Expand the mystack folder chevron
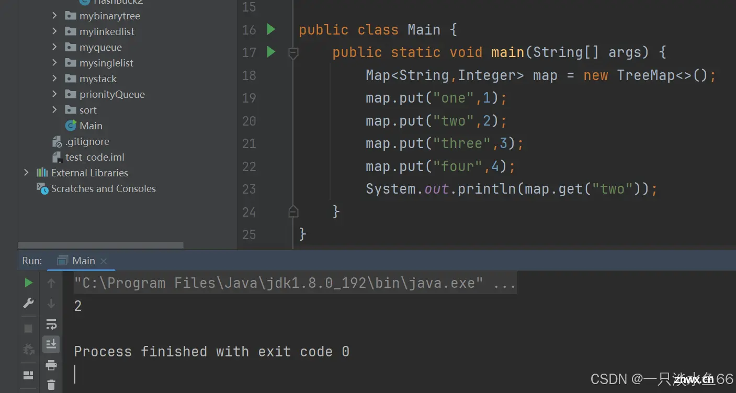The width and height of the screenshot is (736, 393). point(54,78)
